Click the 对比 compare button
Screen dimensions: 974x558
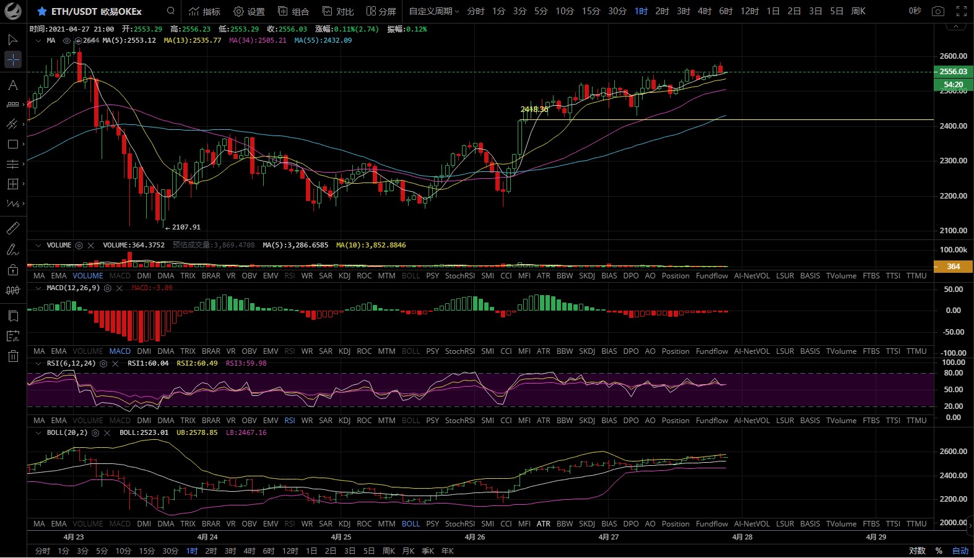[338, 11]
